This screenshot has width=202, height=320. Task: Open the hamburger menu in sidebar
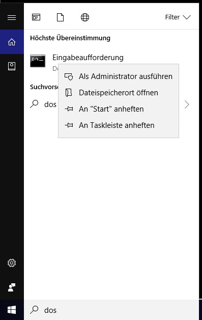(x=12, y=17)
